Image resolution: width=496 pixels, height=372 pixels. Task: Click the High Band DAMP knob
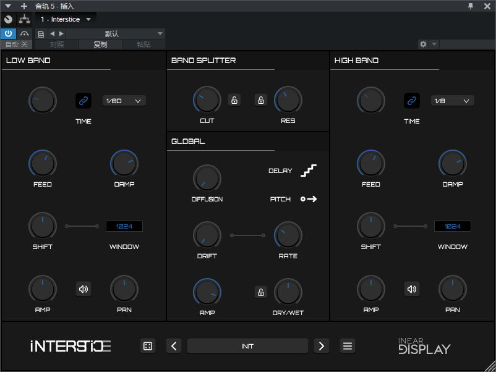pyautogui.click(x=452, y=163)
